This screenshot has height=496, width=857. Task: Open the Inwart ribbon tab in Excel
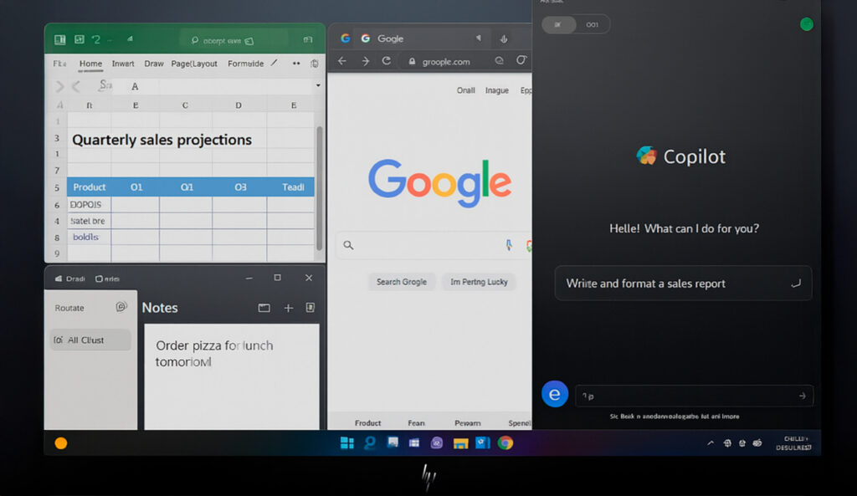123,64
